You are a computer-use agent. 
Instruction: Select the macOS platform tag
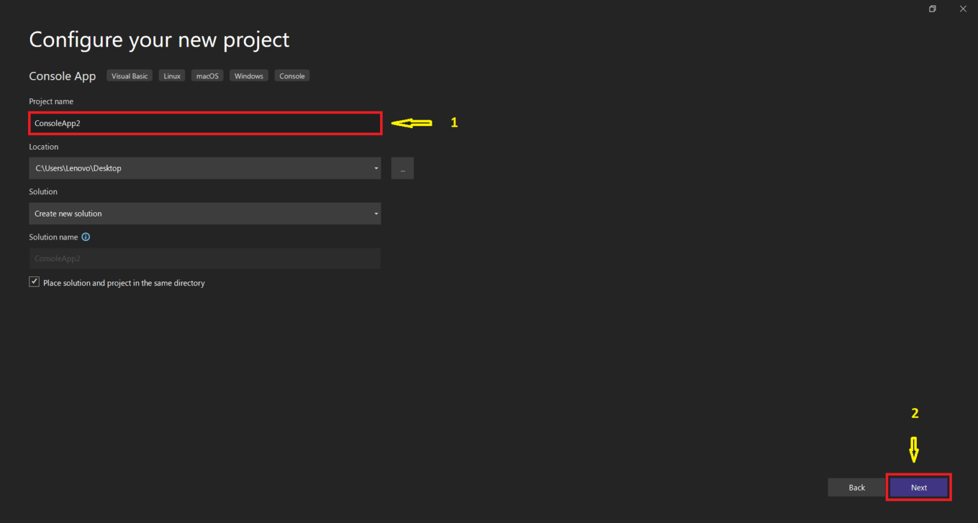click(x=207, y=75)
